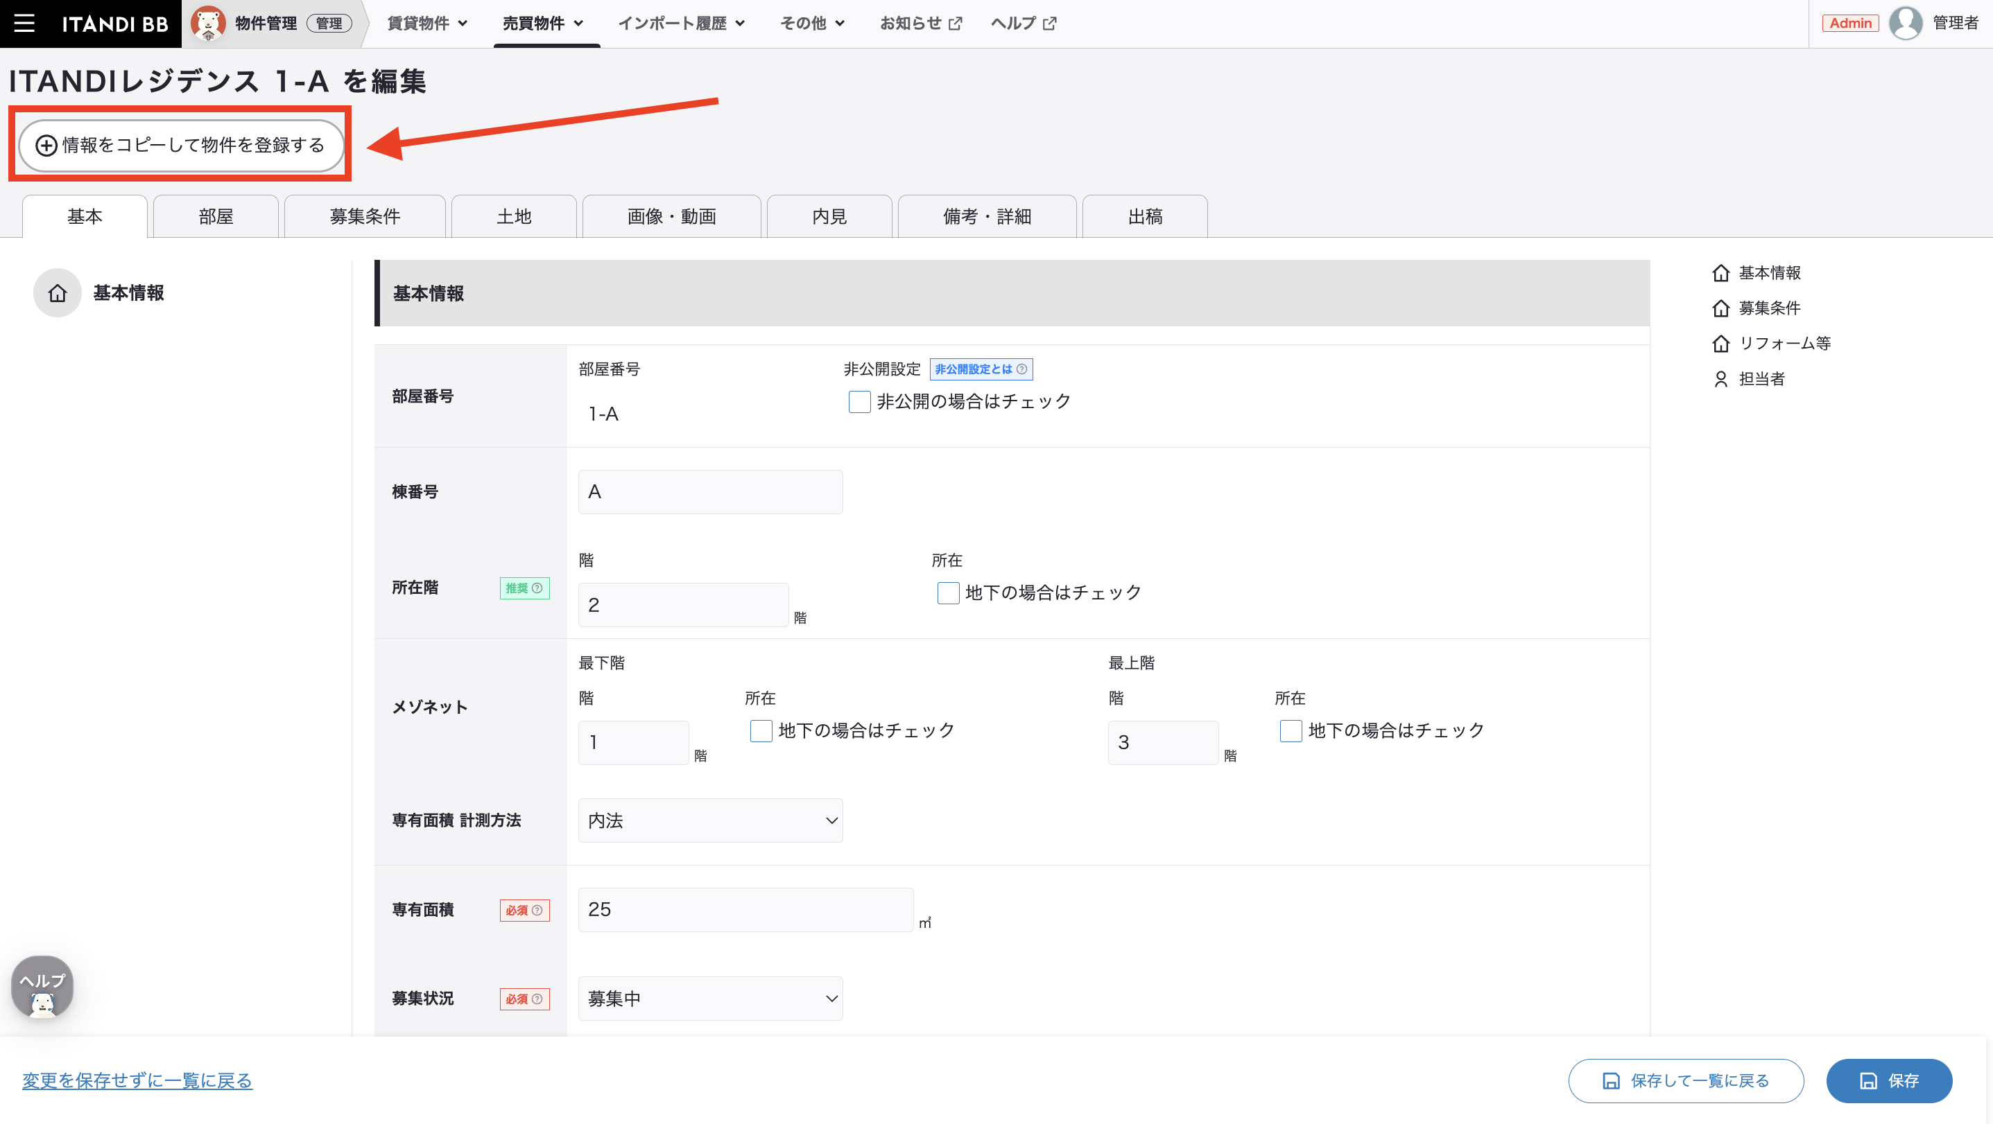Check 地下の場合はチェック for 所在階

[x=949, y=593]
